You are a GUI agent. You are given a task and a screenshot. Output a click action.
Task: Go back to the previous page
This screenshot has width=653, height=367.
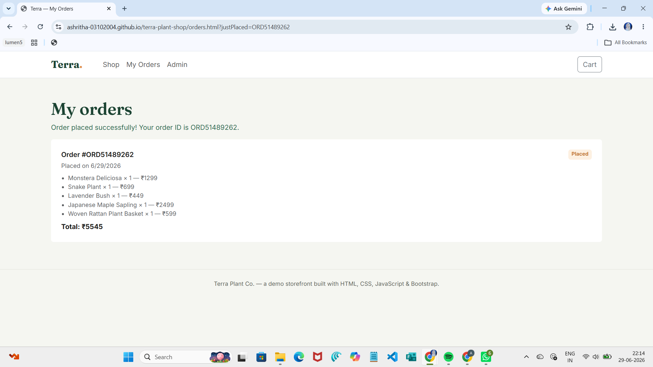coord(10,27)
